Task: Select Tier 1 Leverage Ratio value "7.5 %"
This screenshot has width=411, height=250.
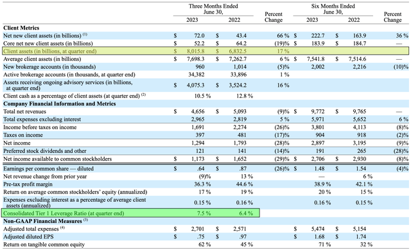Action: tap(204, 213)
